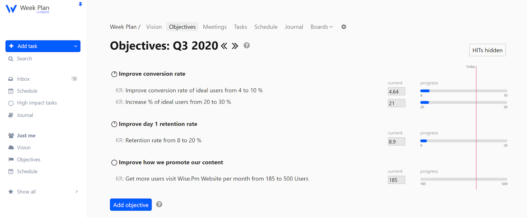The width and height of the screenshot is (527, 218).
Task: Open the settings gear beside Boards
Action: point(343,27)
